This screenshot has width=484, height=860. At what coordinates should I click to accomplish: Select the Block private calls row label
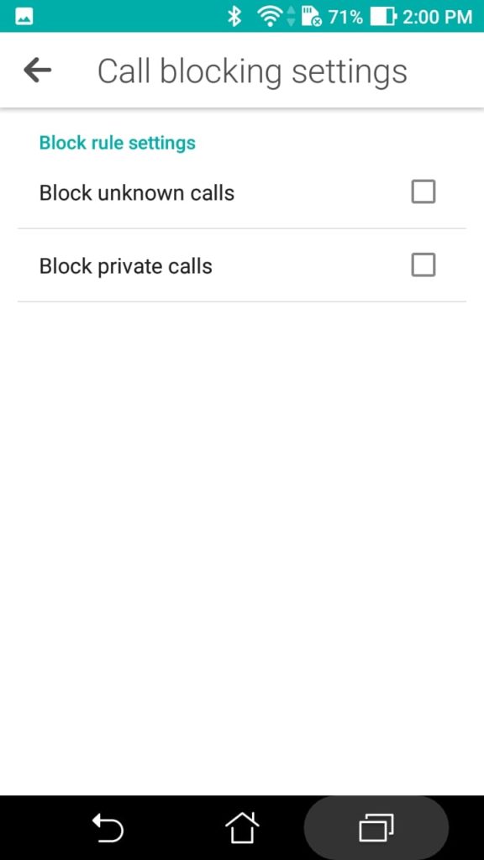point(126,266)
